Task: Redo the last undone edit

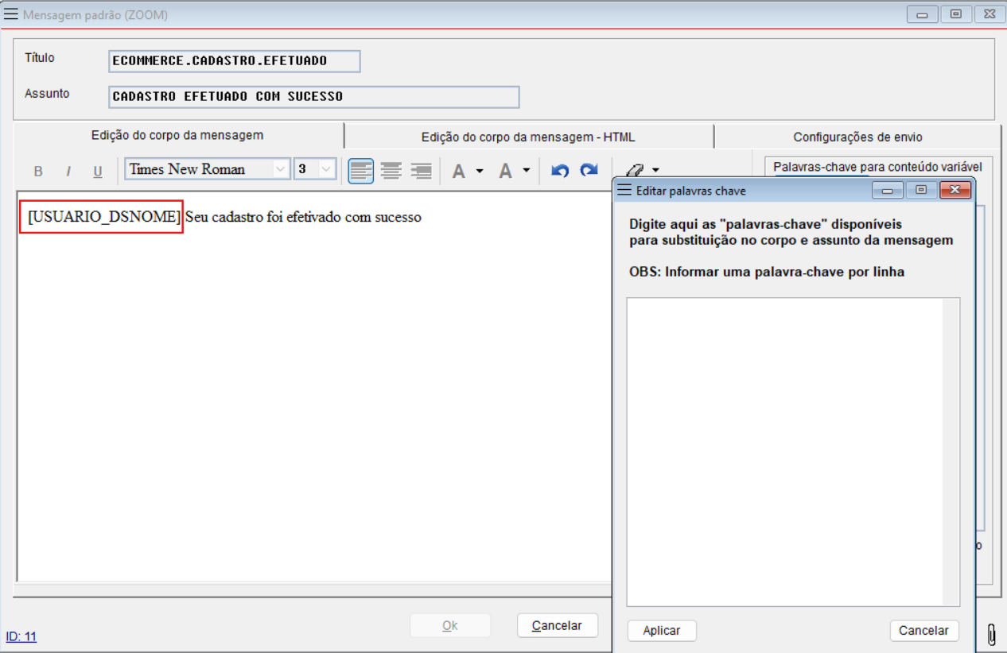Action: click(589, 170)
